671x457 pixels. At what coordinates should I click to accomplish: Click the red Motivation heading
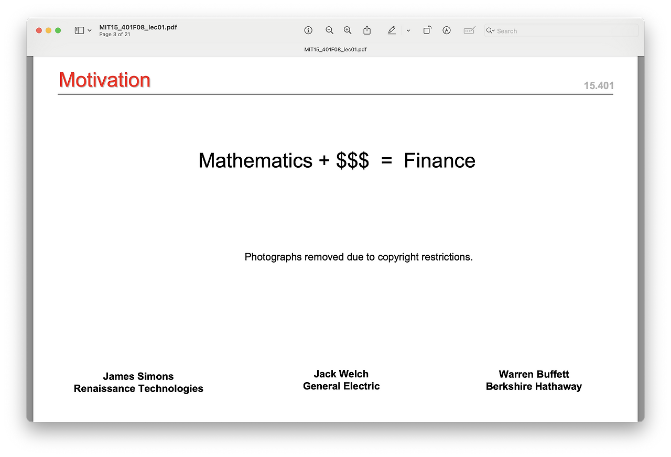[x=105, y=80]
